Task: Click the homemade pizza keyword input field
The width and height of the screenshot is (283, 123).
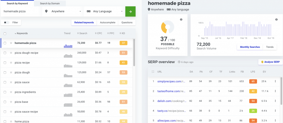Action: (x=21, y=11)
